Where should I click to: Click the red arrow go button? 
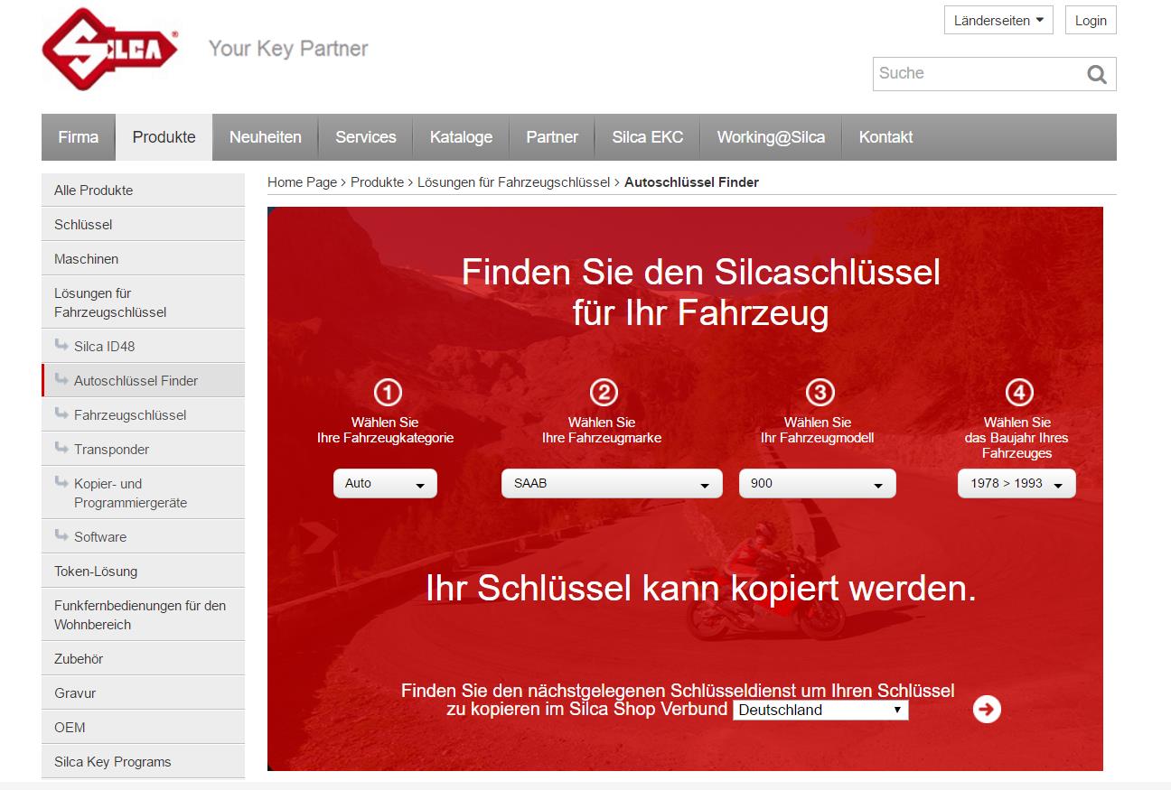(x=987, y=710)
